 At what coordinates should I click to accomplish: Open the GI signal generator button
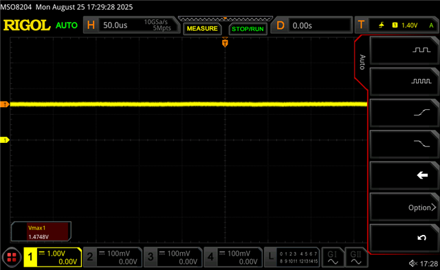(x=333, y=257)
